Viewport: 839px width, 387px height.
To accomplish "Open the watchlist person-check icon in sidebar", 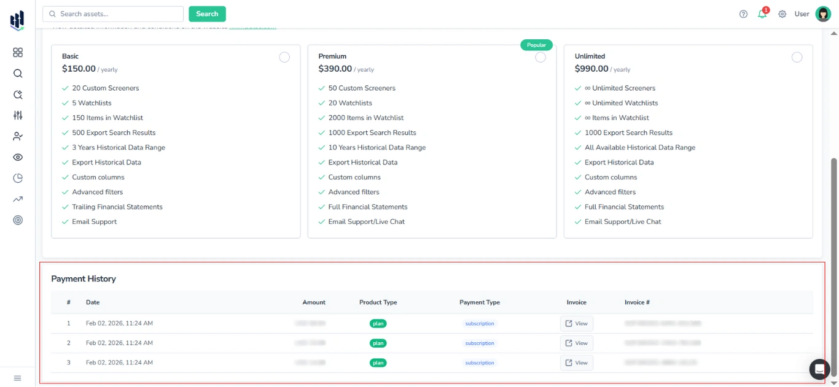I will (17, 136).
